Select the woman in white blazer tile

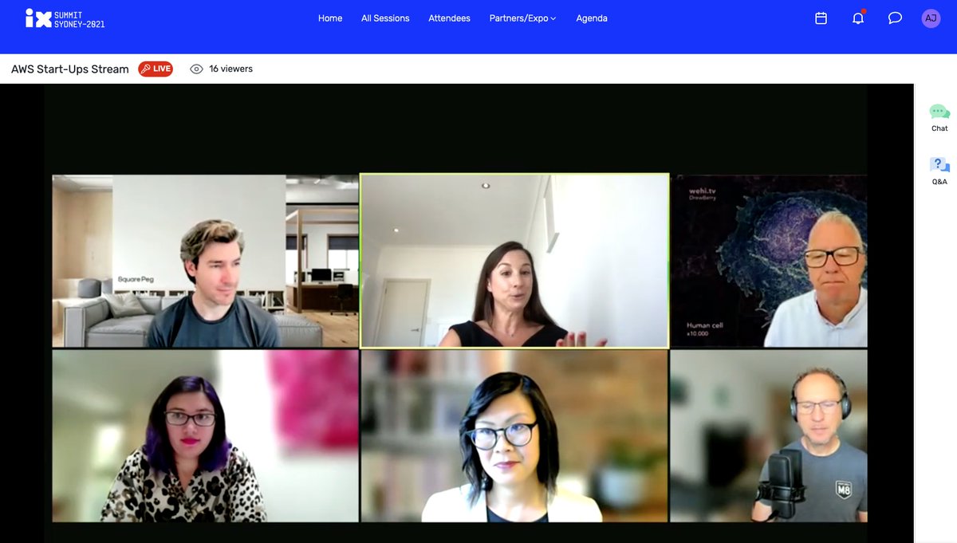click(514, 436)
